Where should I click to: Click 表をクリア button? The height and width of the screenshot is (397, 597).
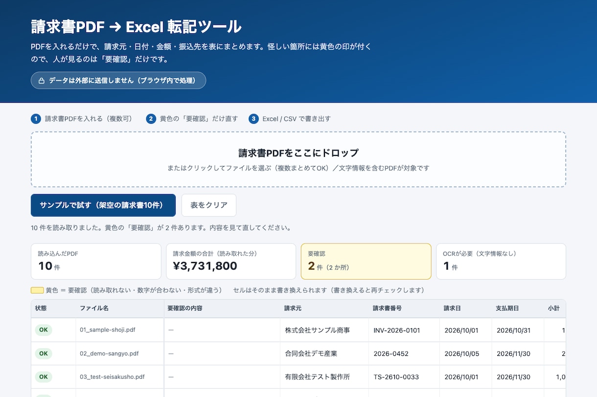[x=209, y=205]
